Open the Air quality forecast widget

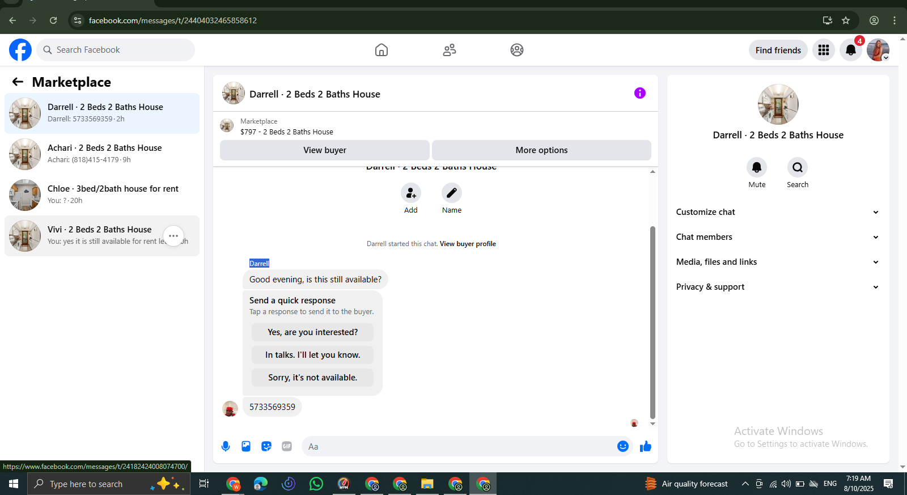(686, 484)
